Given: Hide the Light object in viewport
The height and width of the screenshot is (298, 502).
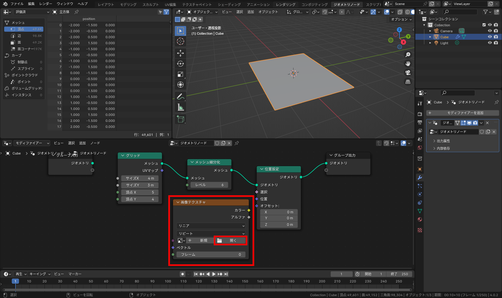Looking at the screenshot, I should coord(490,43).
